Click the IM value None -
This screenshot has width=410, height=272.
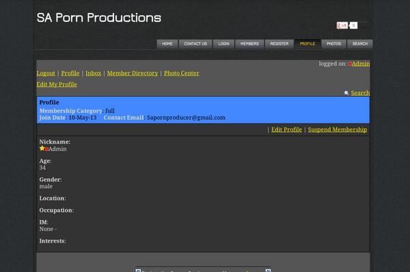[x=48, y=229]
